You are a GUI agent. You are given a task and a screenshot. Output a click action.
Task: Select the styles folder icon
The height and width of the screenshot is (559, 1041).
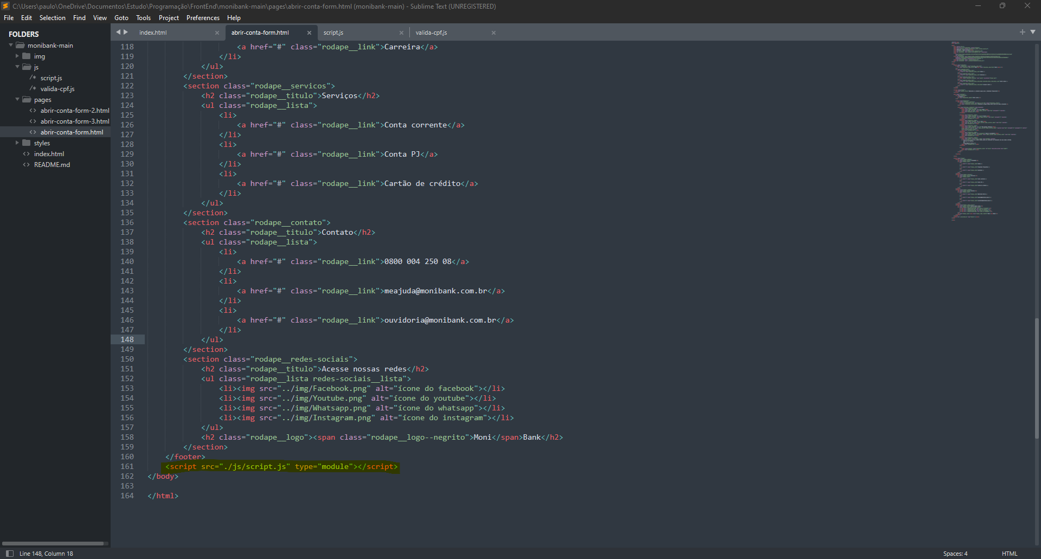pyautogui.click(x=26, y=143)
